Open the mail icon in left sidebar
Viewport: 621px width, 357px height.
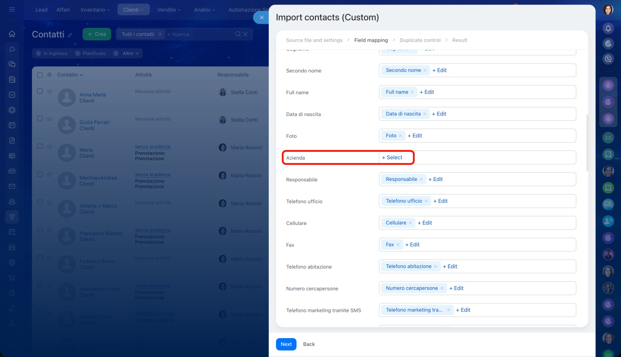(x=12, y=186)
